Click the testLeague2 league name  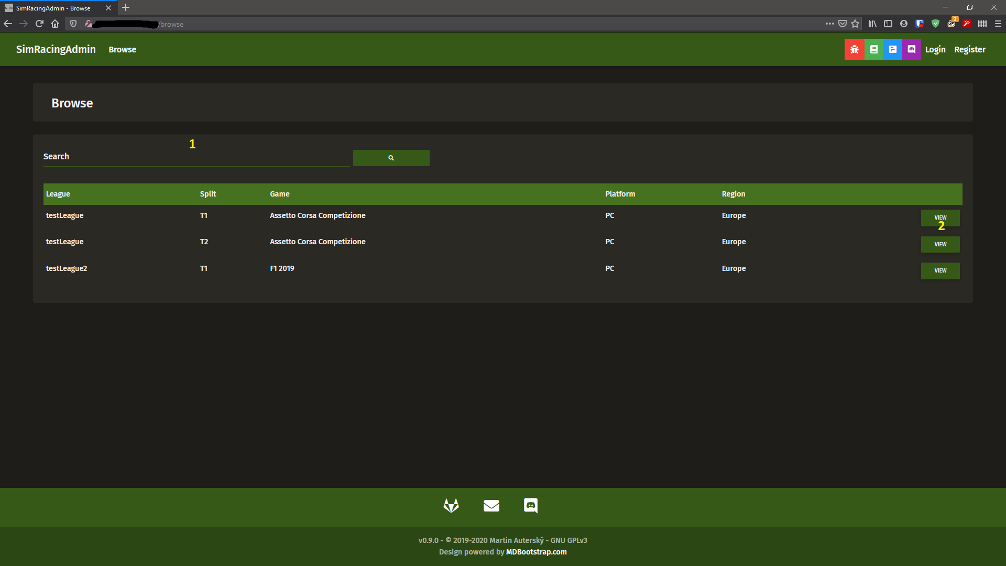(67, 268)
